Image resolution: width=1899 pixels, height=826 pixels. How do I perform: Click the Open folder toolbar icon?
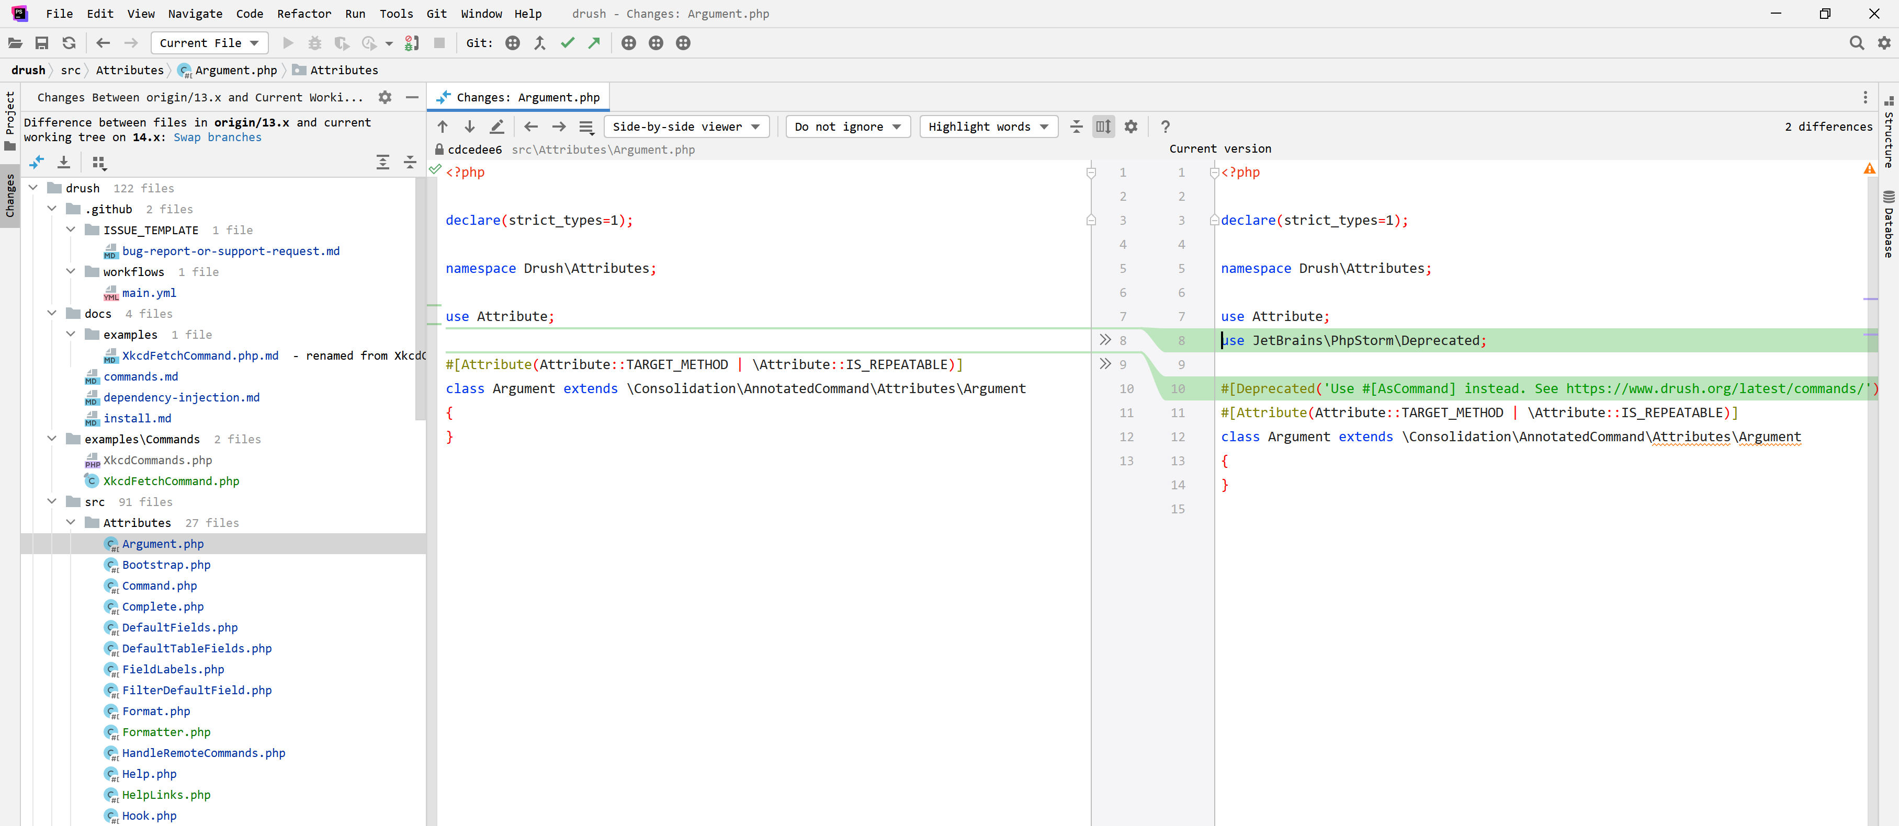coord(15,43)
